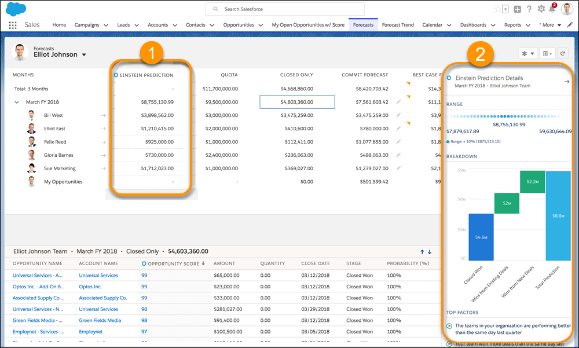
Task: Open the Reports tab
Action: (x=512, y=25)
